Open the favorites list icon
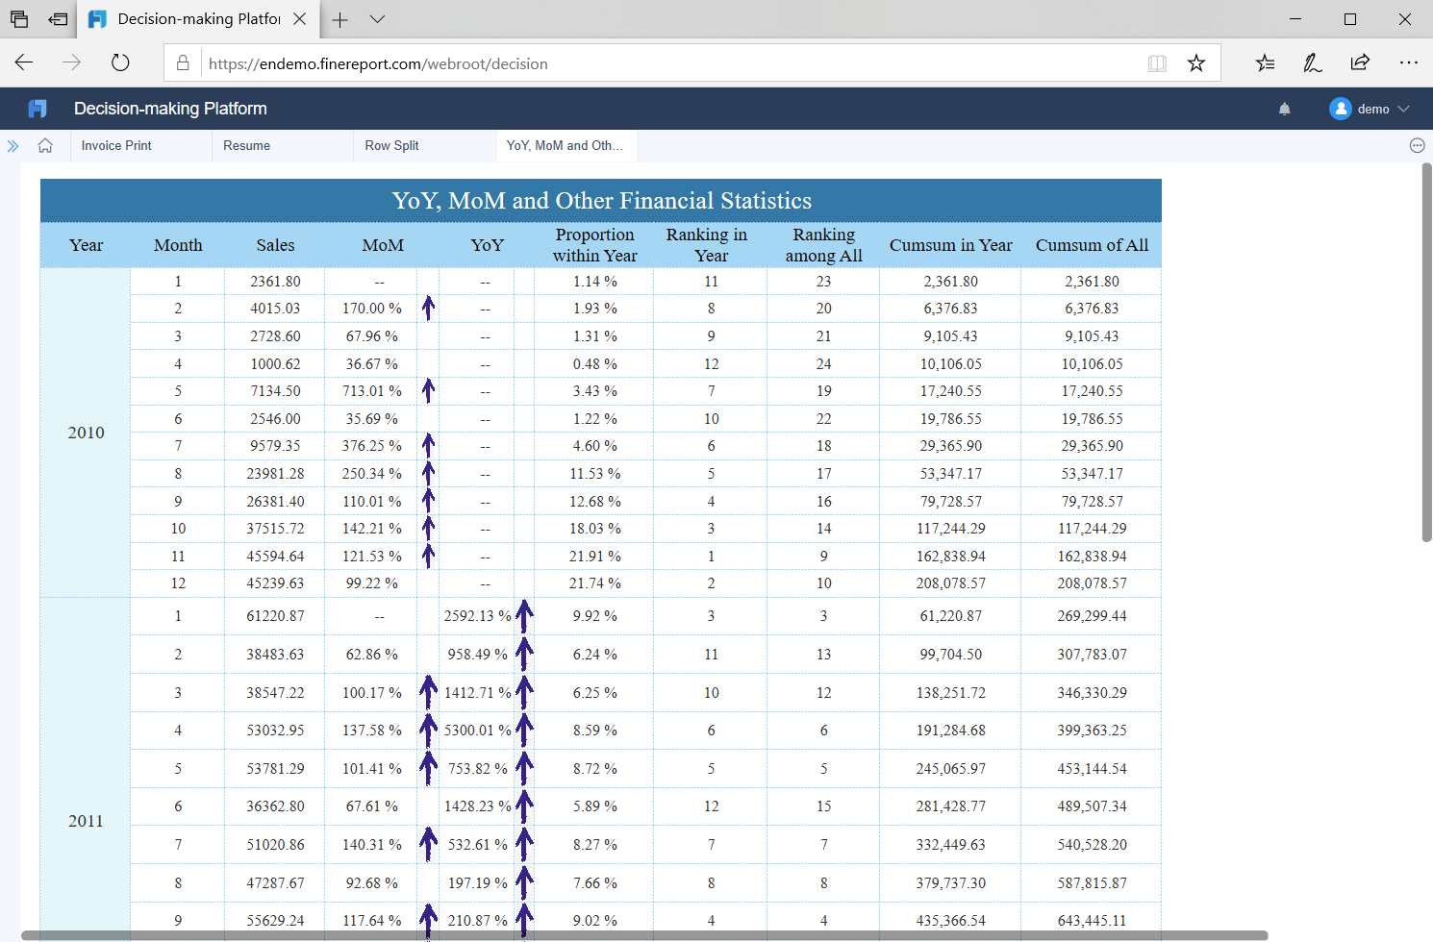 [x=1265, y=62]
